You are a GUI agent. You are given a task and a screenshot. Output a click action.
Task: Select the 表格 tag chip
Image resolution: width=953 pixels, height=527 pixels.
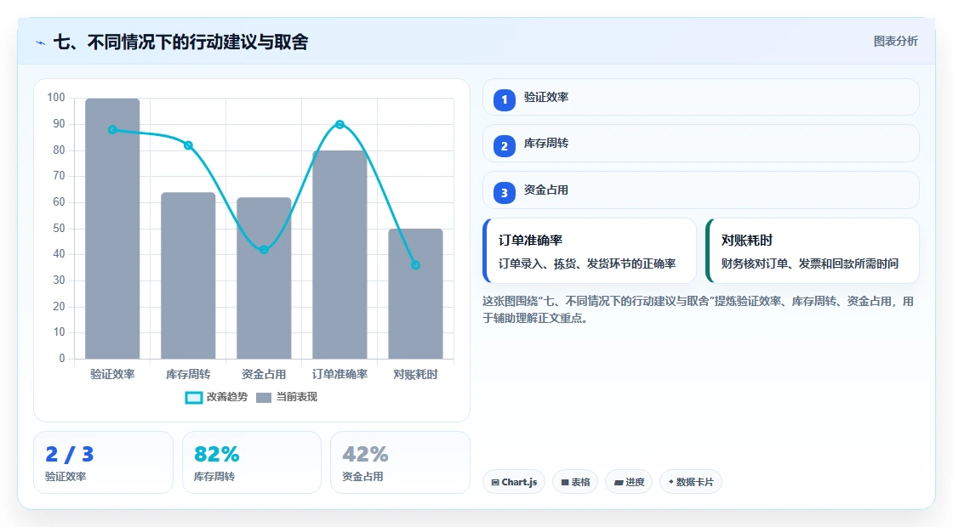click(575, 482)
